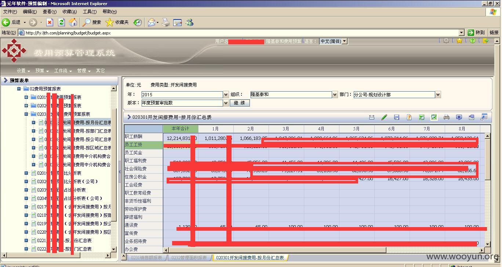Open the 版本 dropdown showing 年度预算审批数
Image resolution: width=502 pixels, height=267 pixels.
pos(226,103)
